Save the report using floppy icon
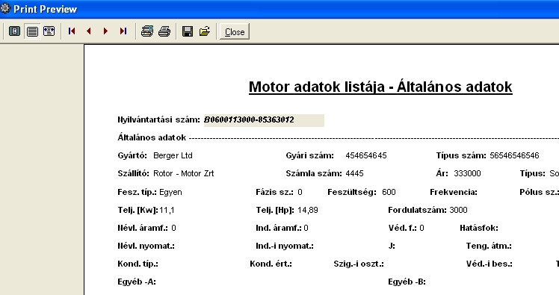559x295 pixels. coord(188,31)
